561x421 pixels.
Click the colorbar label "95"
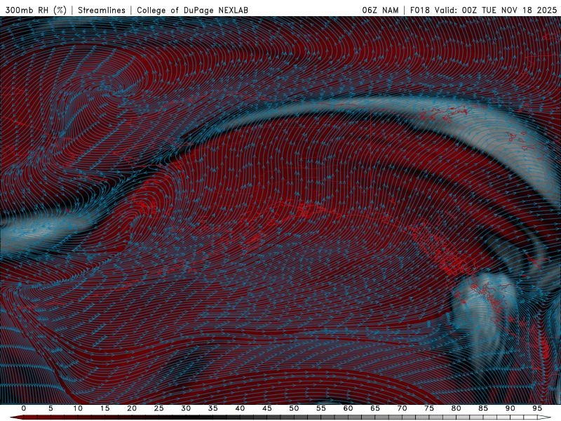[537, 408]
